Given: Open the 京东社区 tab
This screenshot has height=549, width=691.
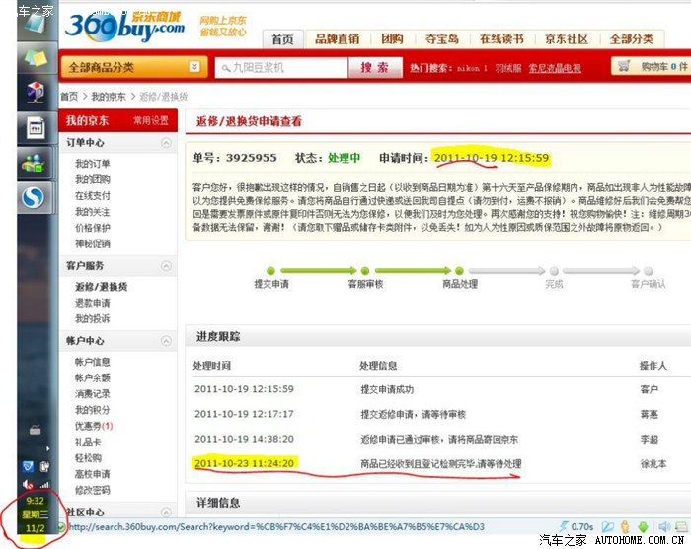Looking at the screenshot, I should 567,39.
